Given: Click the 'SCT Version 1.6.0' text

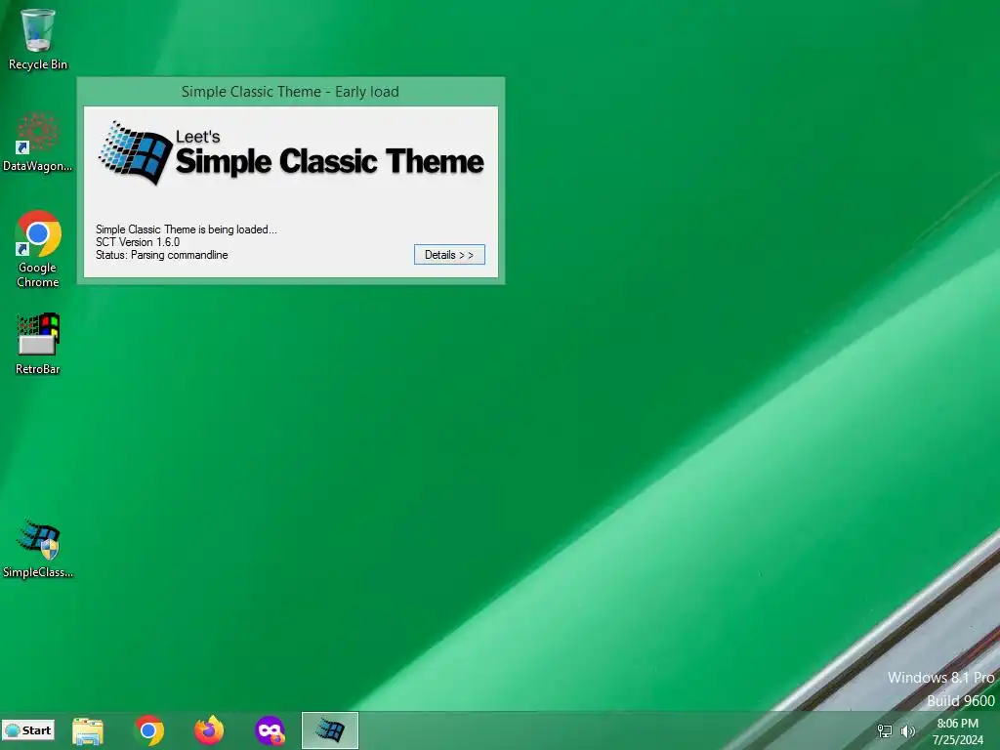Looking at the screenshot, I should pos(138,242).
